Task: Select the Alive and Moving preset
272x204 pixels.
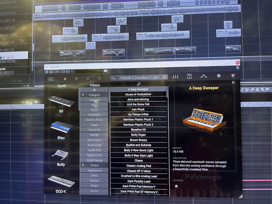Action: pyautogui.click(x=138, y=99)
